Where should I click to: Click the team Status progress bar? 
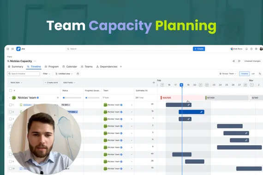pos(72,98)
